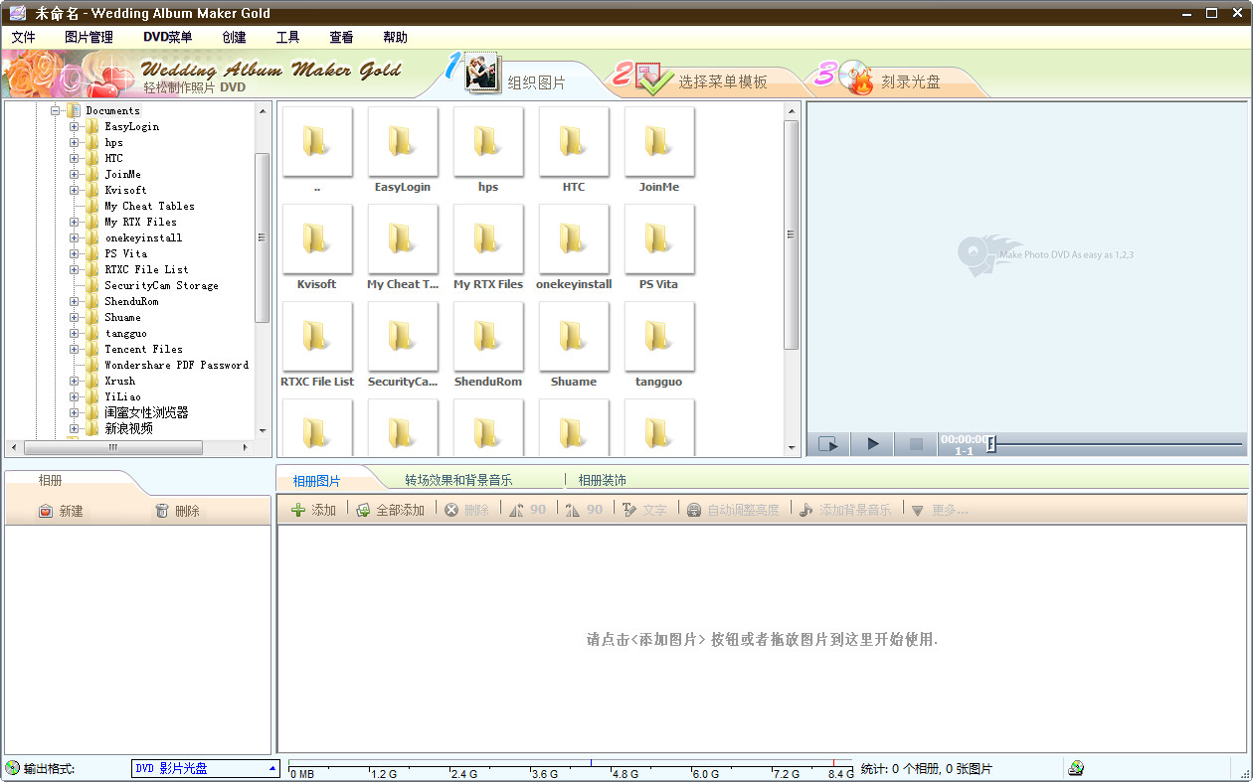
Task: Click the Wedding Album Maker Gold logo
Action: coord(270,71)
